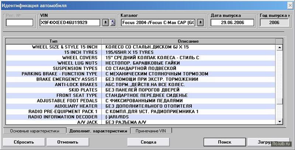
Task: Select the ADJUSTABLE FOOT PEDALS row
Action: 140,101
